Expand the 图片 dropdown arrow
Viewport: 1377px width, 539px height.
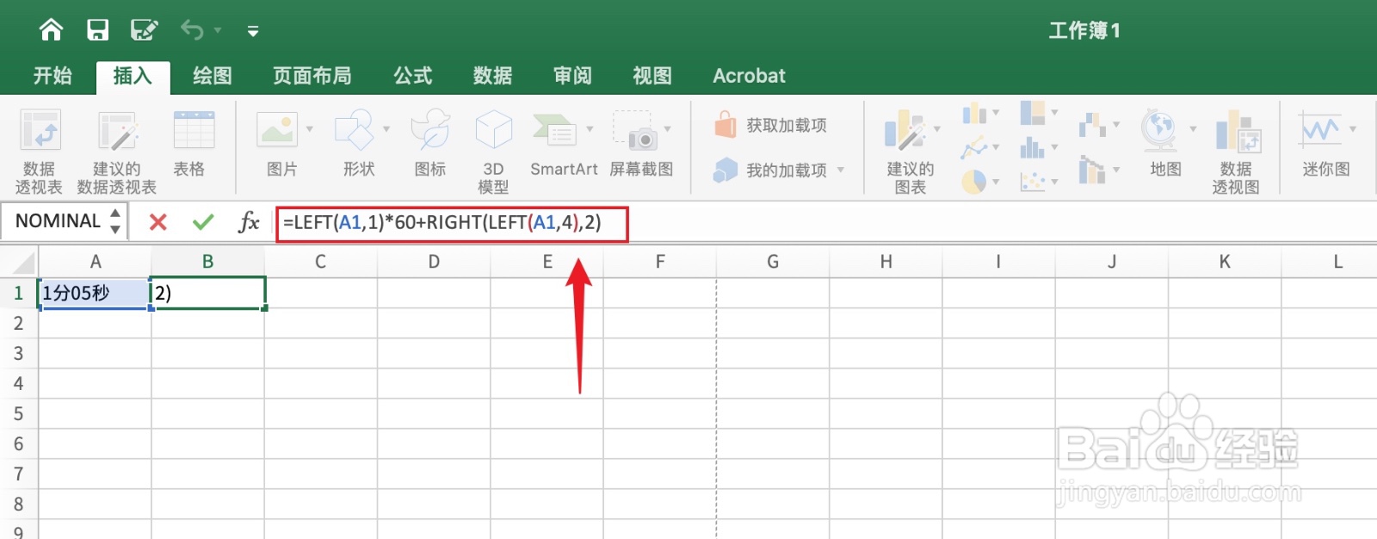(310, 129)
